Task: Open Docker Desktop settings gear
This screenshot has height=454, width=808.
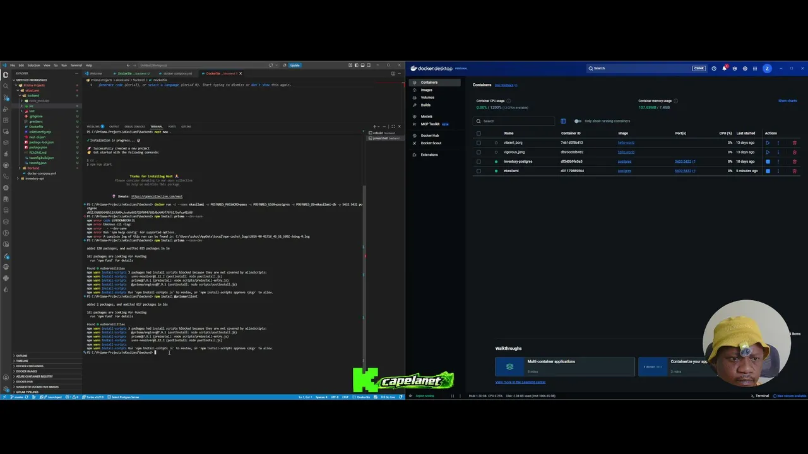Action: click(745, 68)
